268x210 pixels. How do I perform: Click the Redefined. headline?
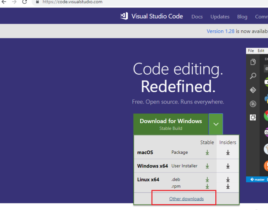coord(178,87)
